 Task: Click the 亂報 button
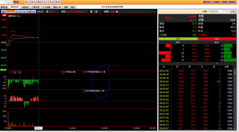click(58, 2)
